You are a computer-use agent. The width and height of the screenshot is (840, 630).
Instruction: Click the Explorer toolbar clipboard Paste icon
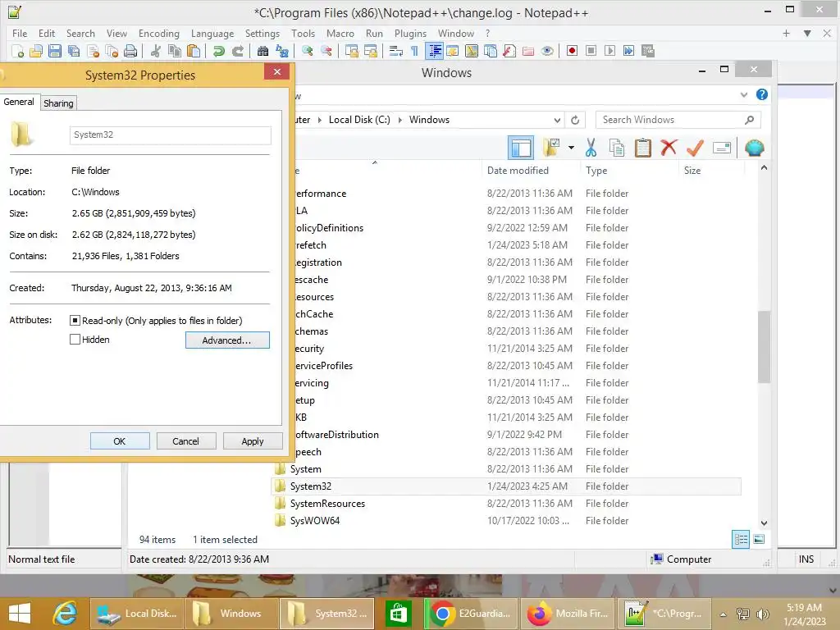click(x=643, y=148)
